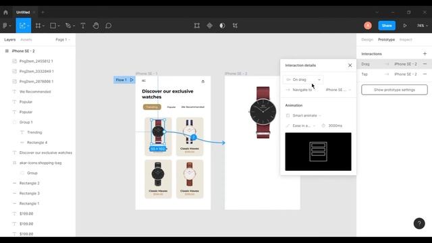
Task: Click the black watch card in iPhone SE - 1
Action: [x=158, y=179]
